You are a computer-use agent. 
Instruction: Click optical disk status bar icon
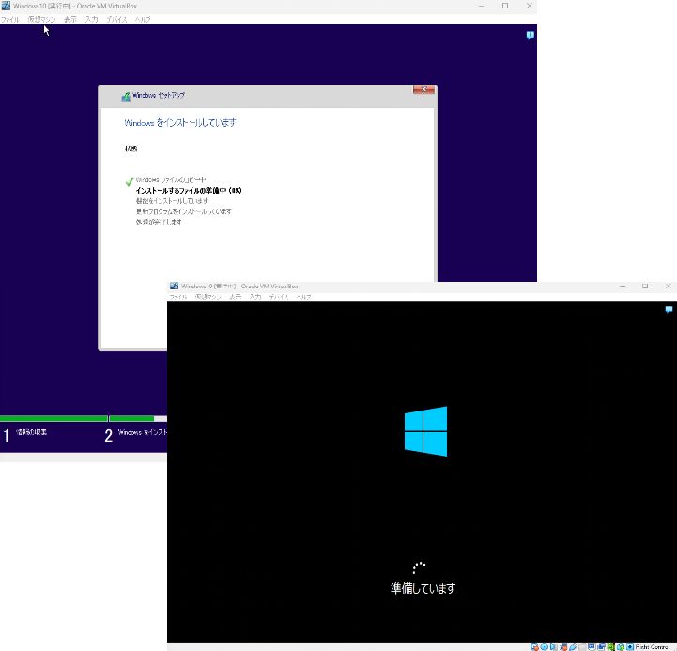tap(544, 646)
